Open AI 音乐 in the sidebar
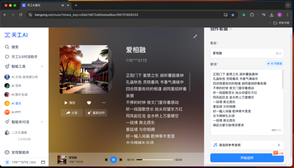Screen dimensions: 294x168 (x=16, y=103)
